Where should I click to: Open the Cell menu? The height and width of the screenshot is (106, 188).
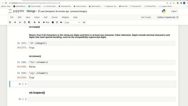(46, 17)
